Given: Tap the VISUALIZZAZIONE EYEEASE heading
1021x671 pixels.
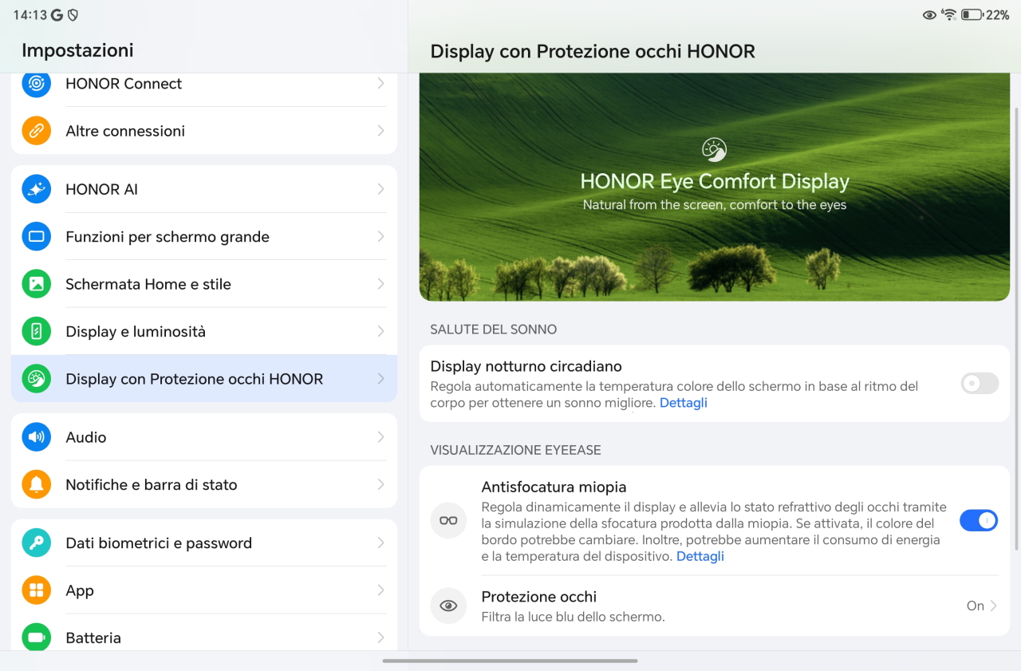Looking at the screenshot, I should [x=515, y=450].
